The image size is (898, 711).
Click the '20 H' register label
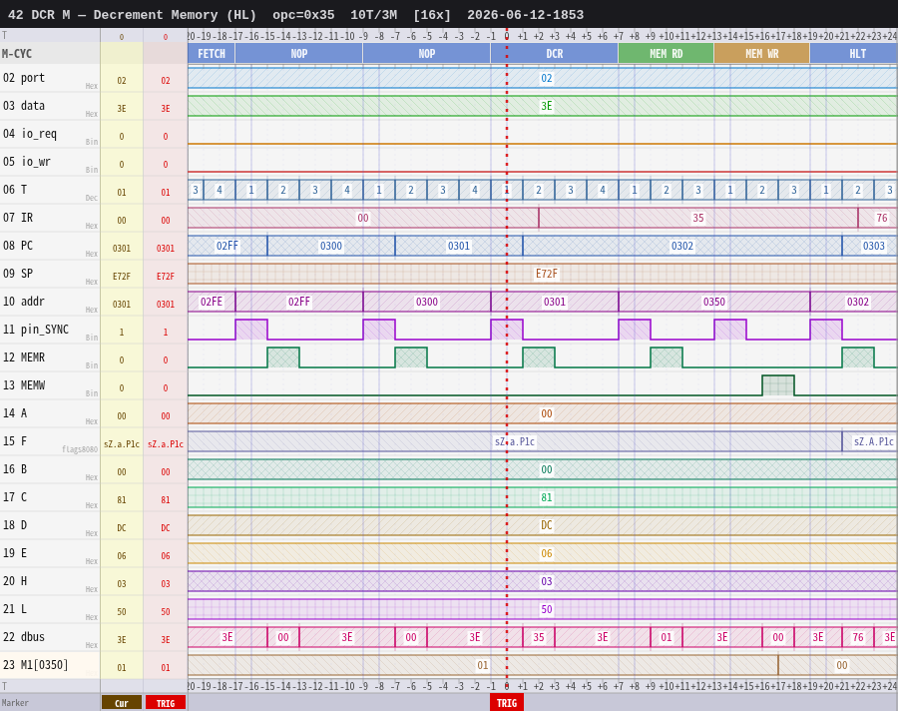15,581
